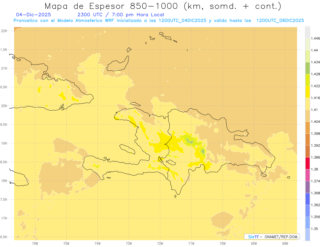Click the 18N latitude label
The width and height of the screenshot is (320, 247).
(x=4, y=181)
